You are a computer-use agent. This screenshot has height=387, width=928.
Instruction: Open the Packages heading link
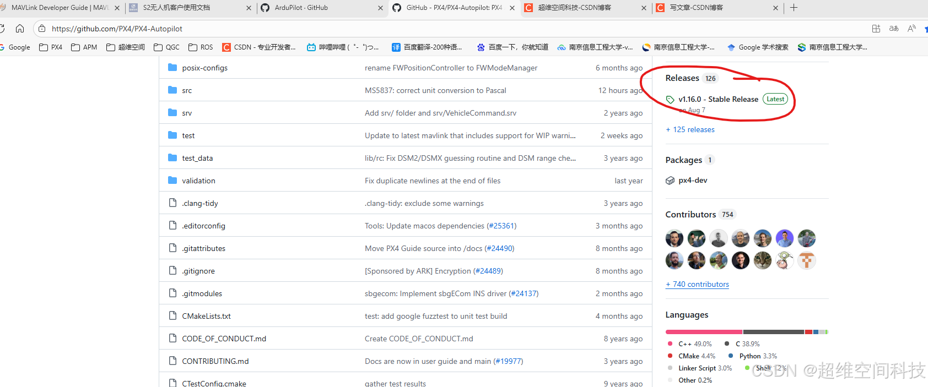[x=684, y=160]
